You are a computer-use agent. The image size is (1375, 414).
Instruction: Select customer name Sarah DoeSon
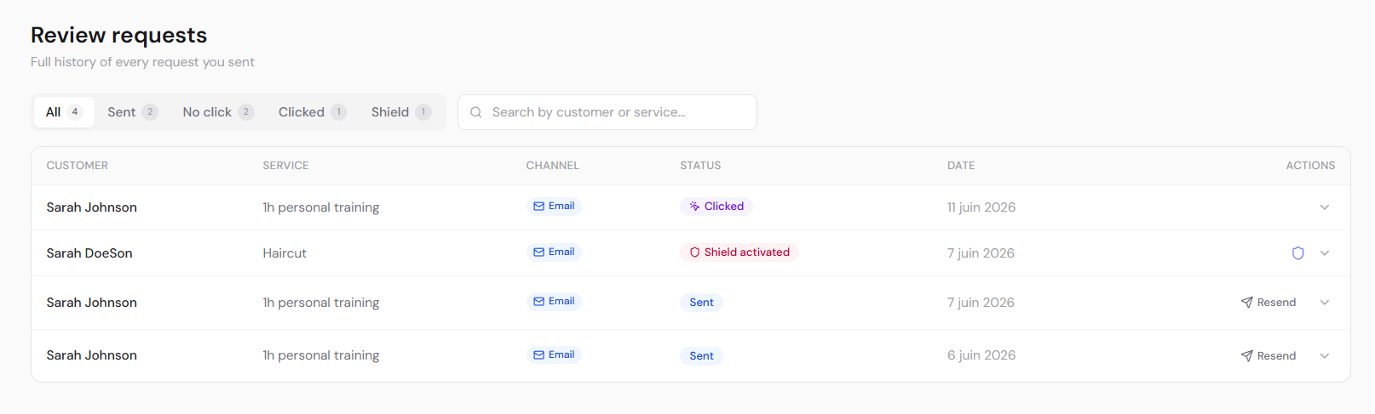(x=89, y=253)
